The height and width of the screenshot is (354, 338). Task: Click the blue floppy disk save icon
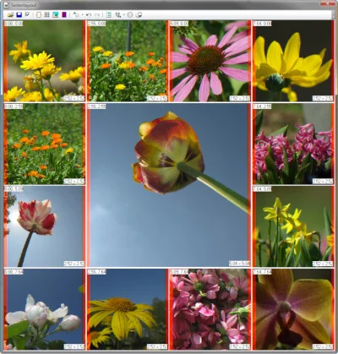click(x=19, y=14)
